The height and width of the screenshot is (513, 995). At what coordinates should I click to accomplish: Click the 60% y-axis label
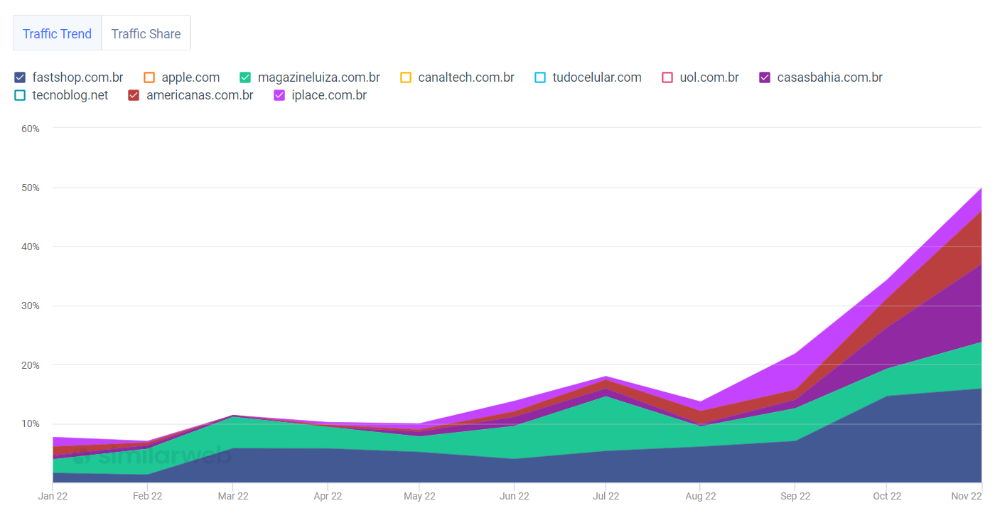[x=31, y=129]
